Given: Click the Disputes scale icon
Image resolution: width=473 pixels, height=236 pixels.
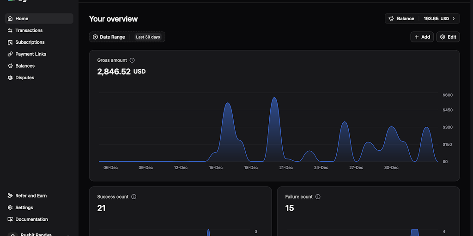Looking at the screenshot, I should (x=10, y=78).
